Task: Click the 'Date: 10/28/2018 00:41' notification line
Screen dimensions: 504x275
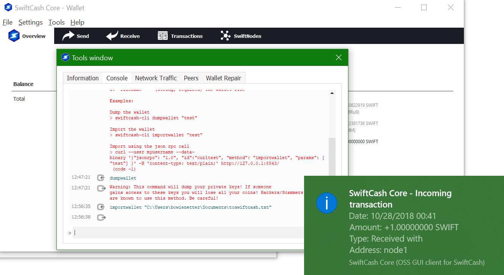Action: click(x=393, y=216)
